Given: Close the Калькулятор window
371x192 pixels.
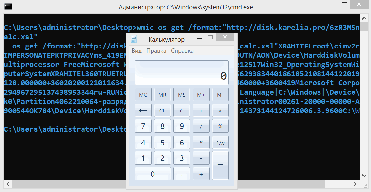Looking at the screenshot, I should point(225,37).
